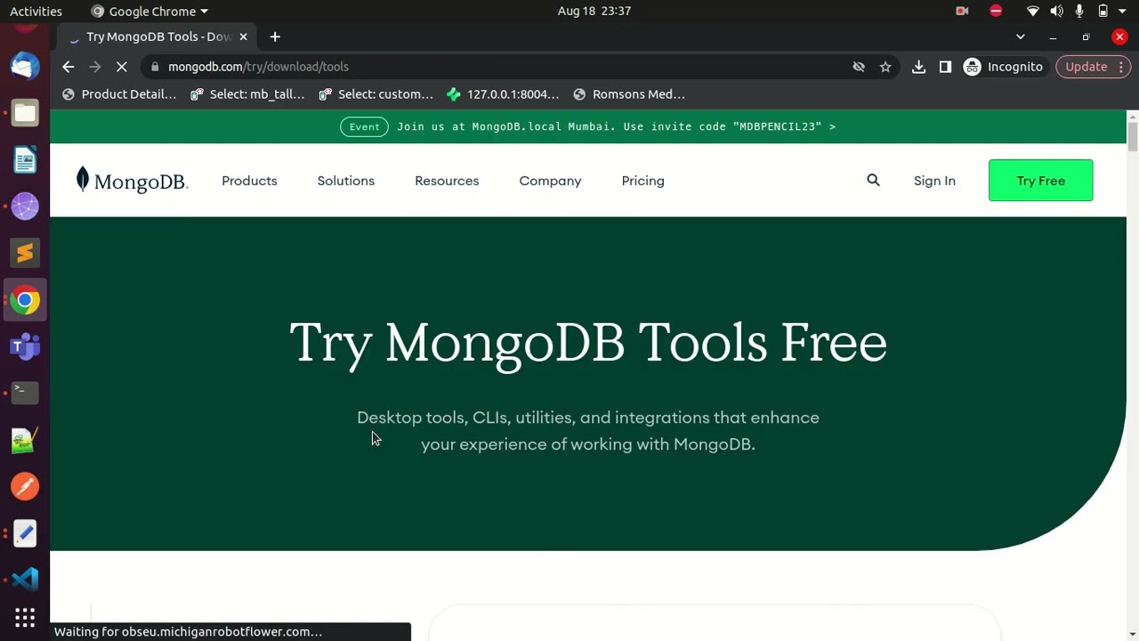1139x641 pixels.
Task: Open the tab search chevron
Action: click(1021, 37)
